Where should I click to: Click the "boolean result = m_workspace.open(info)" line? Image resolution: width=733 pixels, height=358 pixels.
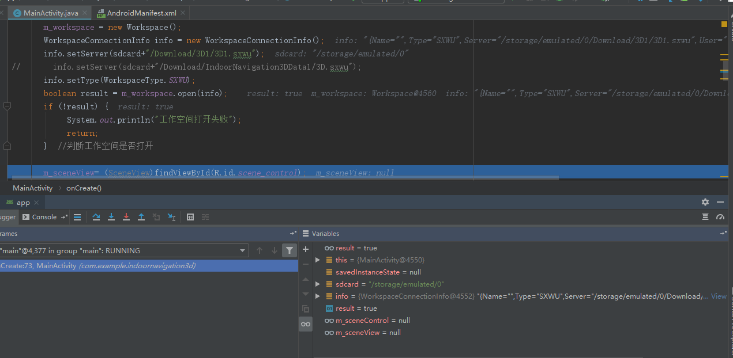pyautogui.click(x=136, y=93)
